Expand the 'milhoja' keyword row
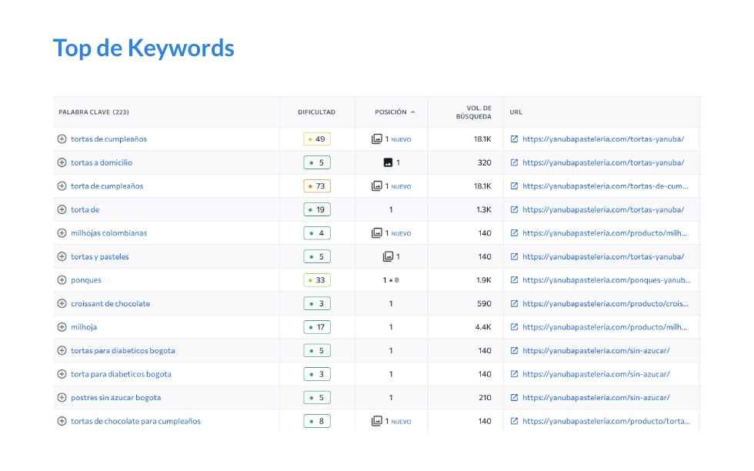Screen dimensions: 754x471 click(62, 327)
